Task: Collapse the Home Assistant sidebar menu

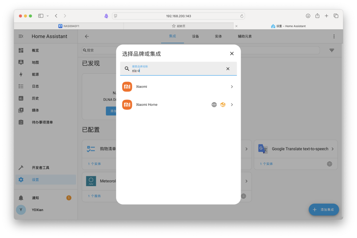Action: coord(21,36)
